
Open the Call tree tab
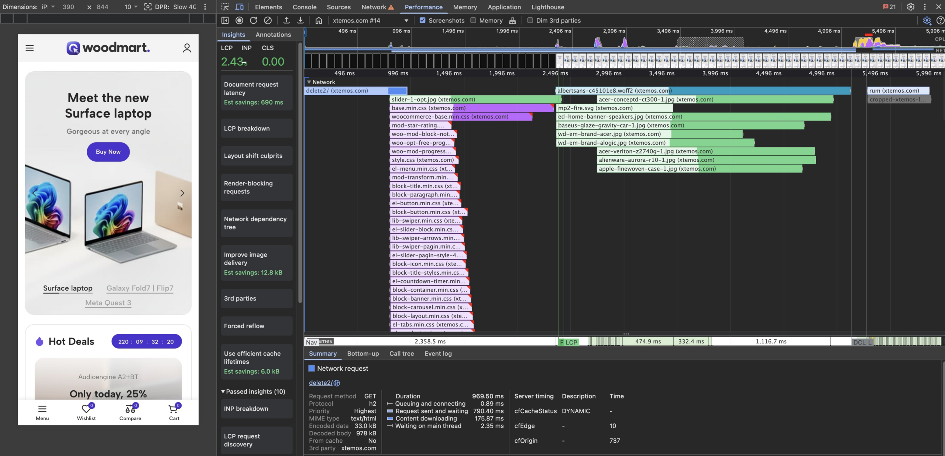click(402, 354)
